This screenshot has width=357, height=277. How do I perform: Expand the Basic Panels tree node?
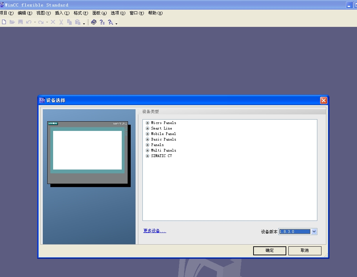[147, 140]
